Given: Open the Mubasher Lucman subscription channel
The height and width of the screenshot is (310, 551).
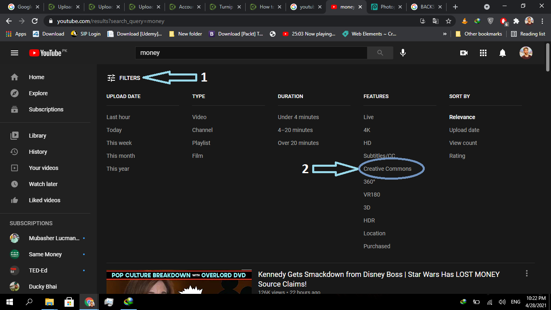Looking at the screenshot, I should click(48, 238).
